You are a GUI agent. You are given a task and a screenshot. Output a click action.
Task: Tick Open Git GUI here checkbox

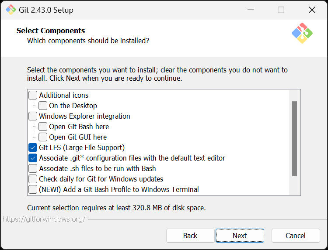coord(43,137)
